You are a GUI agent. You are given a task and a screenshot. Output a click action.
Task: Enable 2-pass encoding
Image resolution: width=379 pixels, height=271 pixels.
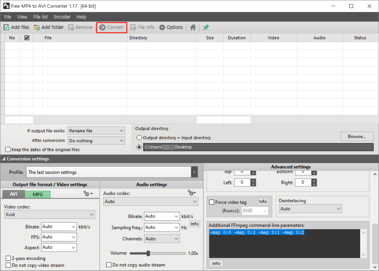8,258
